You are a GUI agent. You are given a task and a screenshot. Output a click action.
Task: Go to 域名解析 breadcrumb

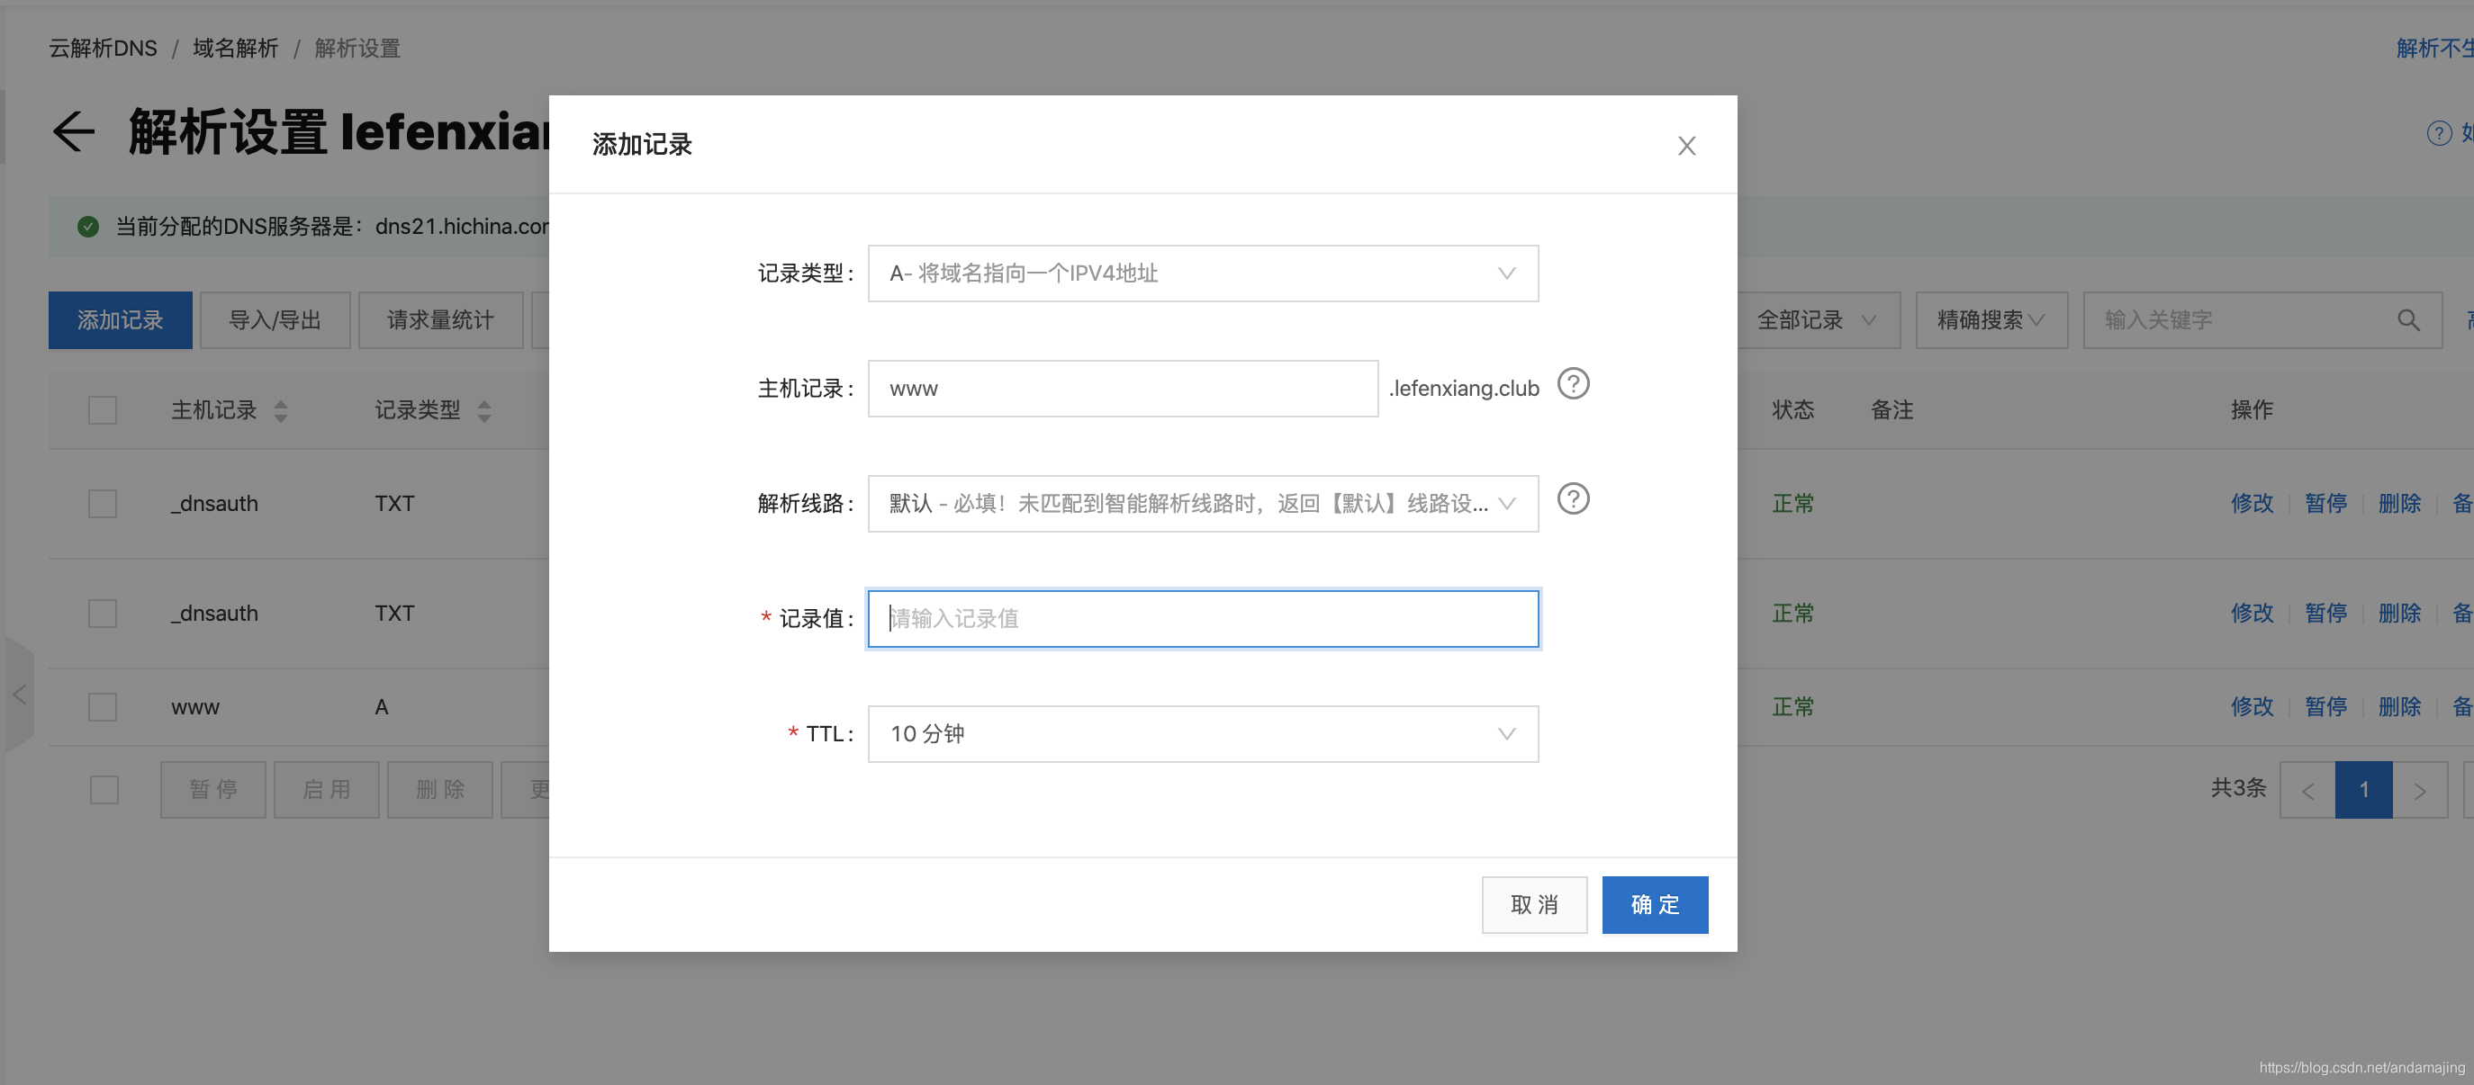(235, 47)
